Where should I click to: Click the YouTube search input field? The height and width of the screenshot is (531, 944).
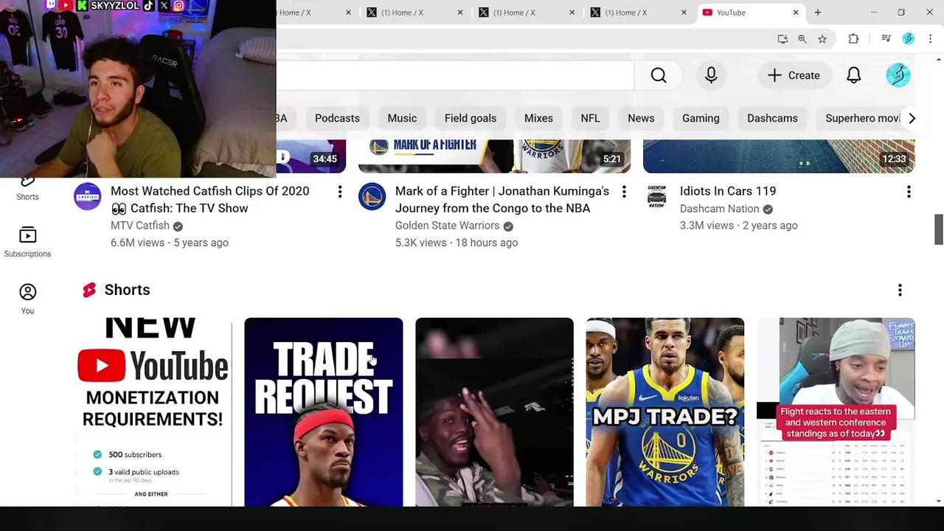[x=455, y=75]
